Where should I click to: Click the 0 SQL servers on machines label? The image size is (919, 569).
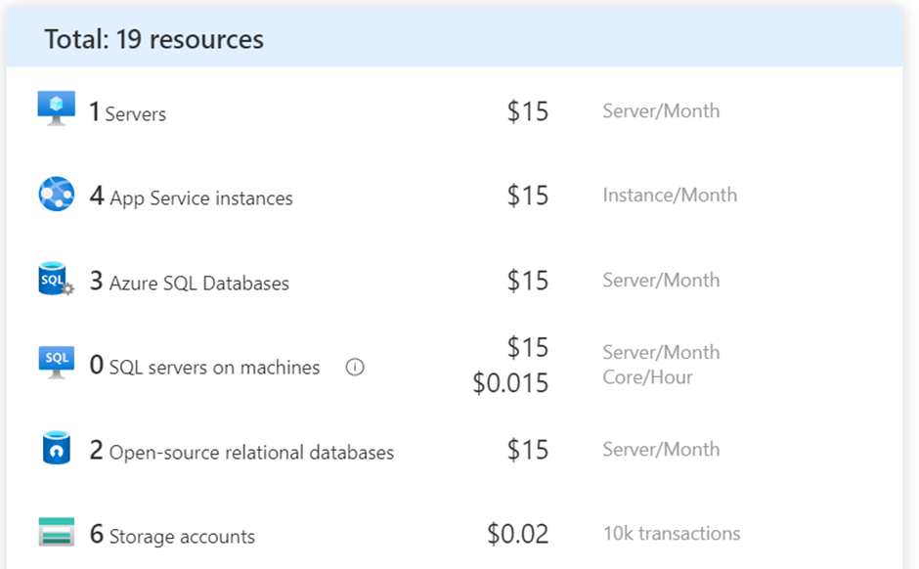204,367
